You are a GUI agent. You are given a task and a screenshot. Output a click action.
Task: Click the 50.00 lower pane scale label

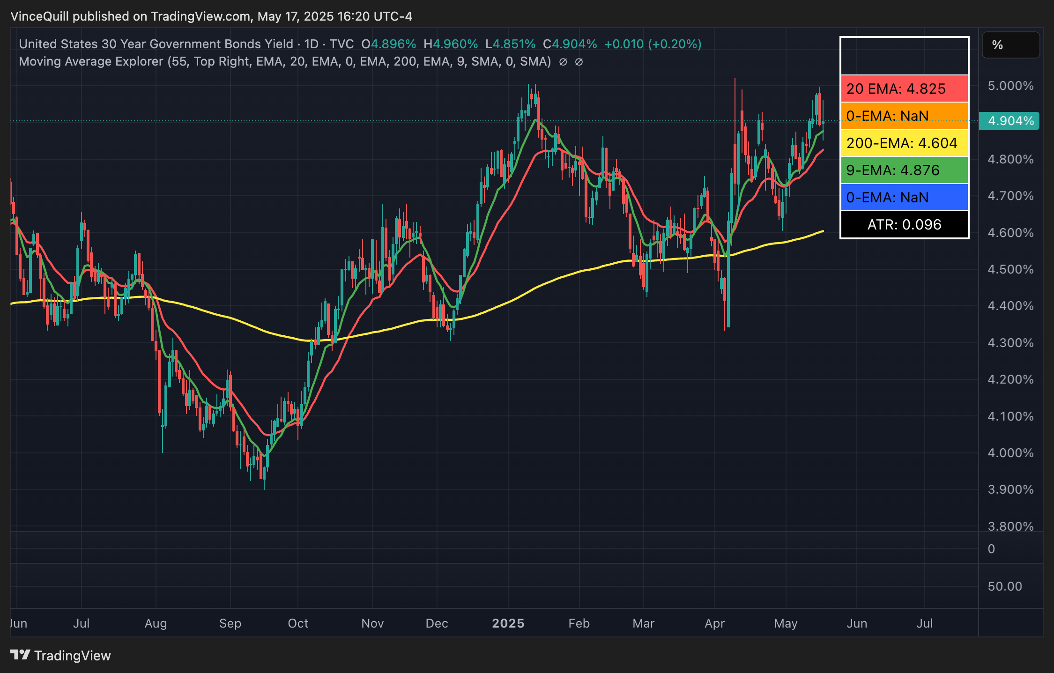(1005, 586)
